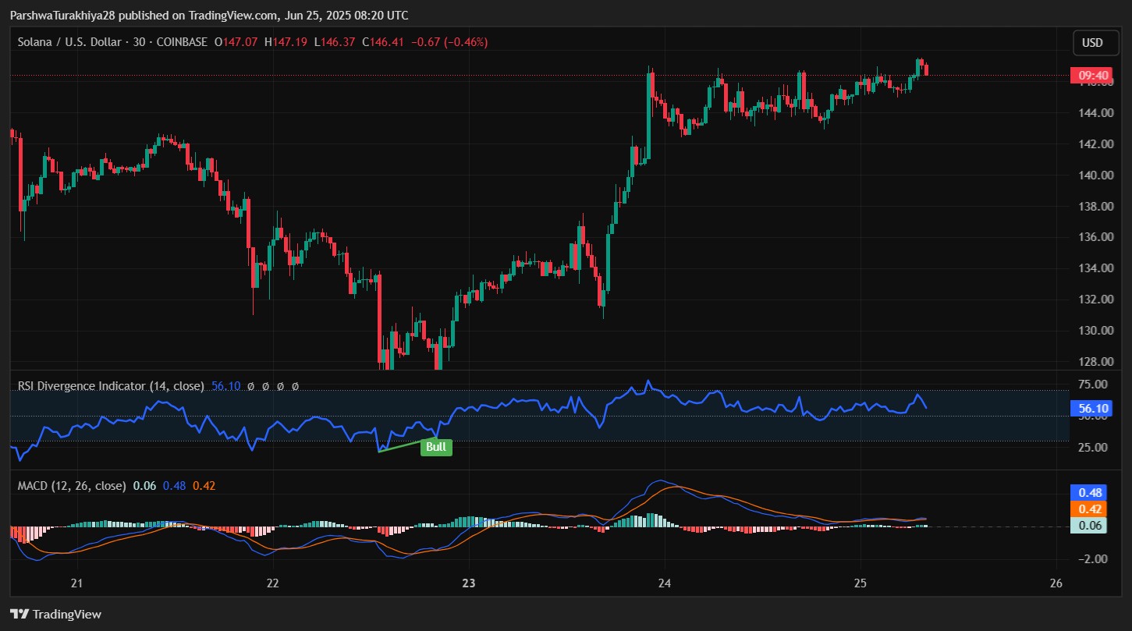Select the RSI Divergence Indicator legend title

pyautogui.click(x=111, y=386)
